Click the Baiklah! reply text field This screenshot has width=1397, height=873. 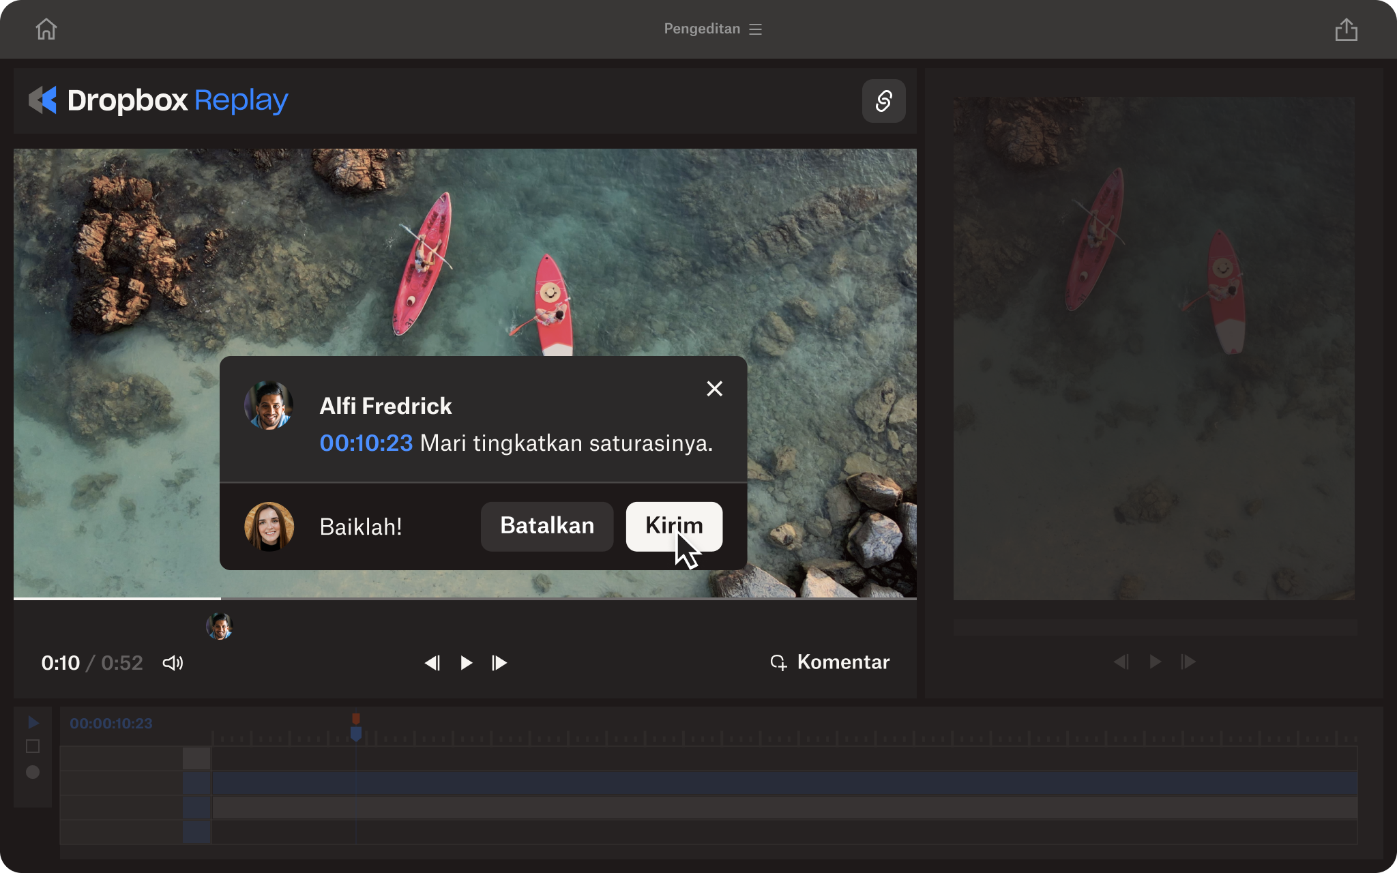pos(361,527)
